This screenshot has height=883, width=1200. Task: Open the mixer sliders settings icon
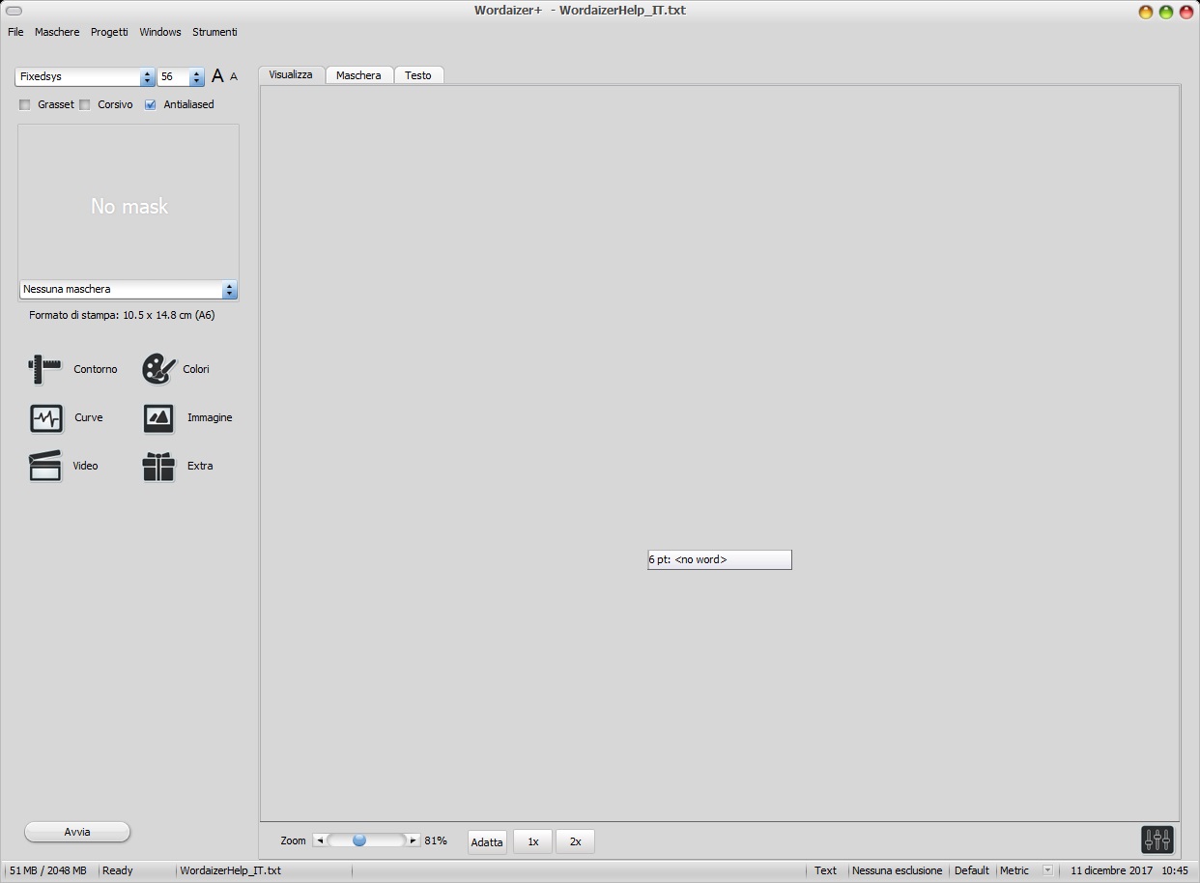point(1157,840)
